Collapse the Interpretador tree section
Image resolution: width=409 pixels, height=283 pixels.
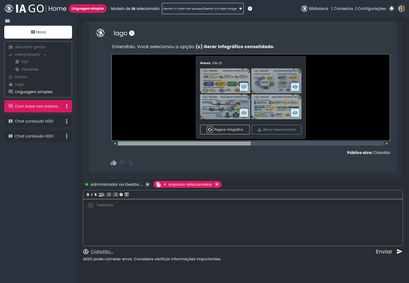tap(45, 55)
